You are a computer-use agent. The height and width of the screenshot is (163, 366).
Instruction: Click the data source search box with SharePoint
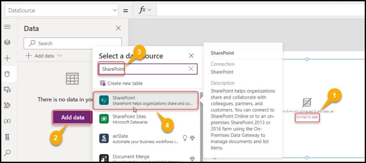(148, 69)
